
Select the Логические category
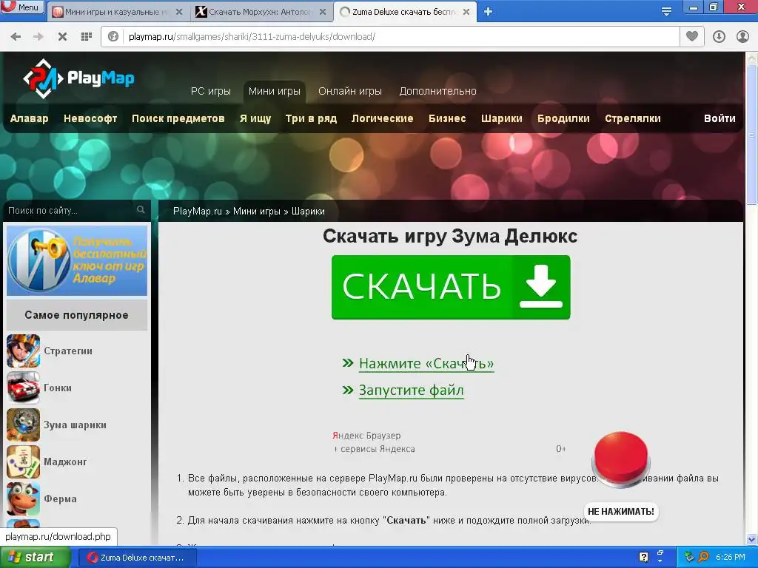383,118
